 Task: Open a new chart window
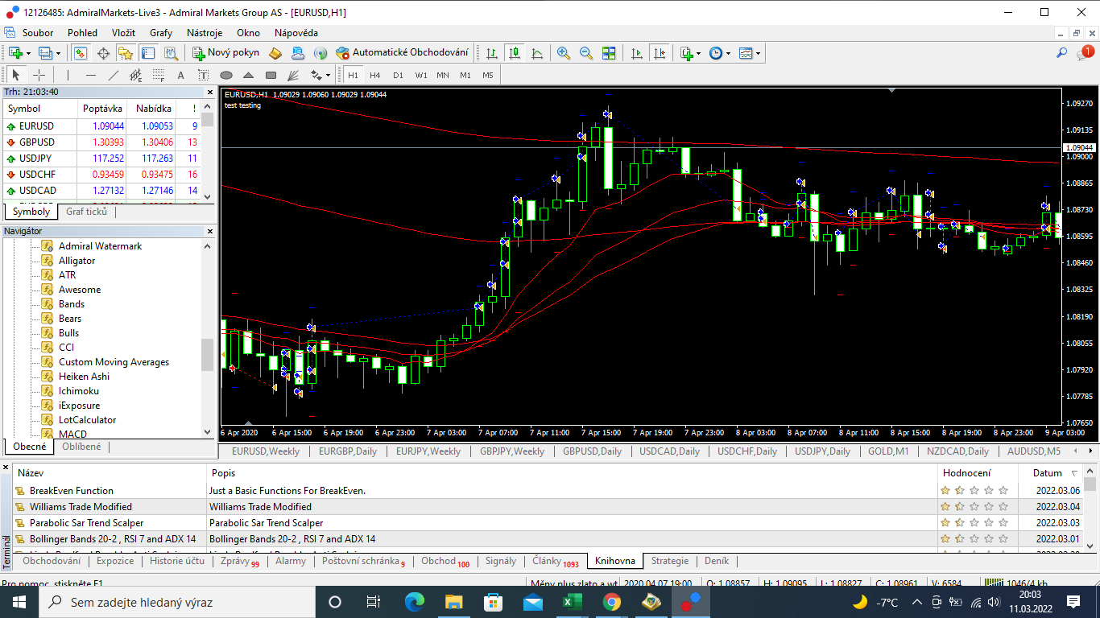click(15, 53)
